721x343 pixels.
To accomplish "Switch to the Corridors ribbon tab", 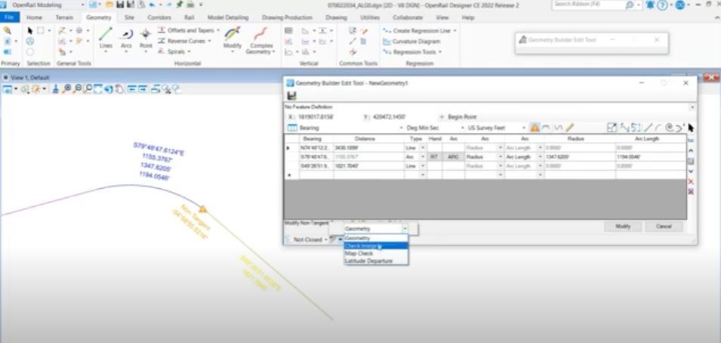I will click(159, 17).
